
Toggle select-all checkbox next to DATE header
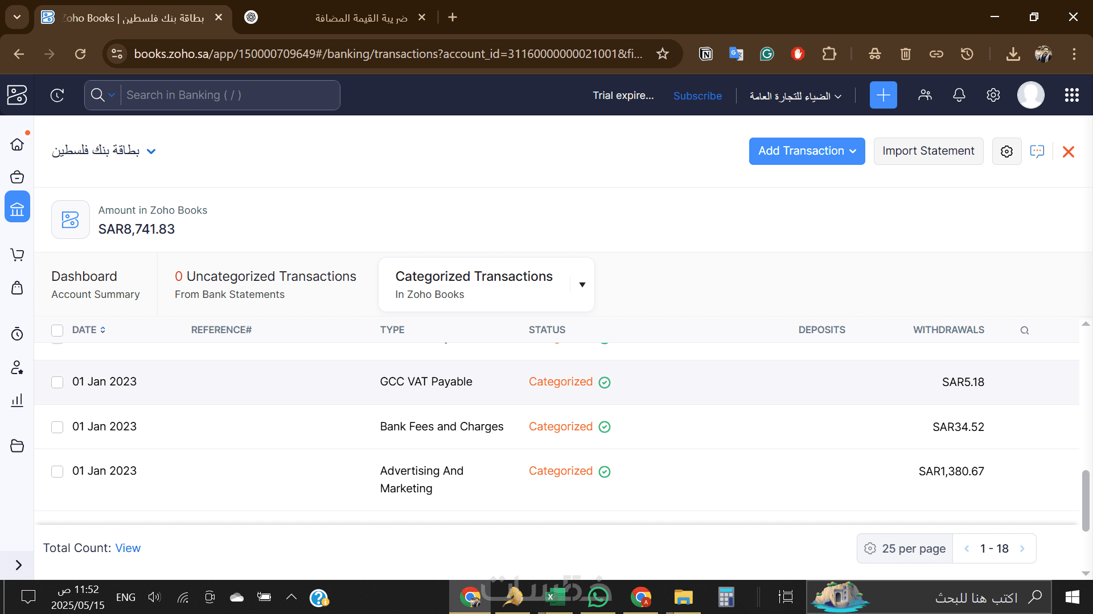coord(57,330)
